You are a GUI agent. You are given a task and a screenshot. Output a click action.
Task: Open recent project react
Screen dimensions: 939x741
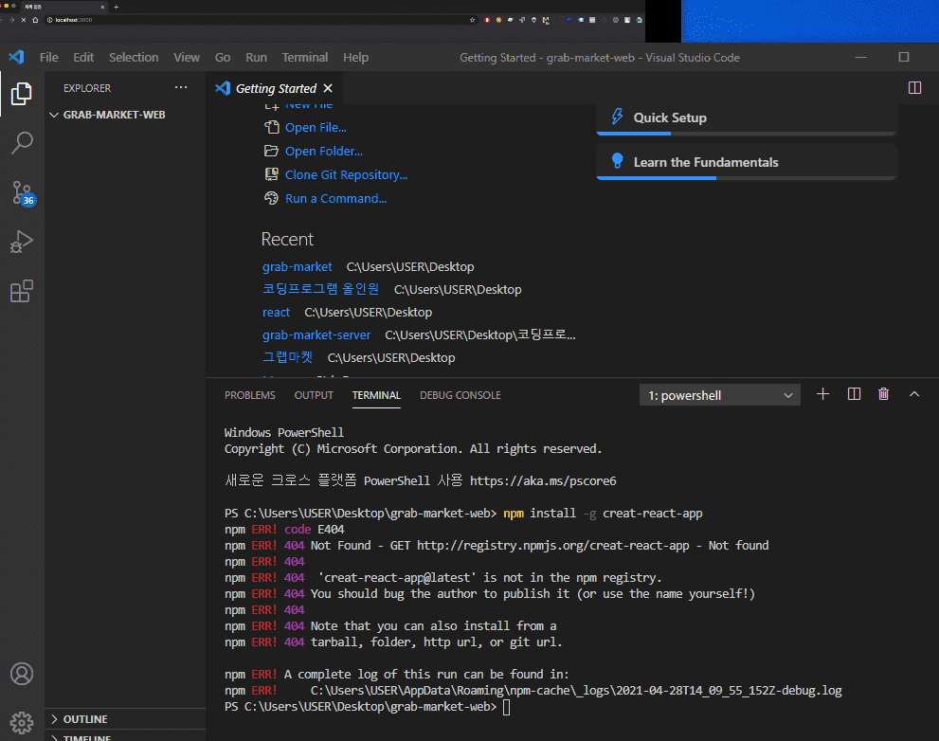276,312
